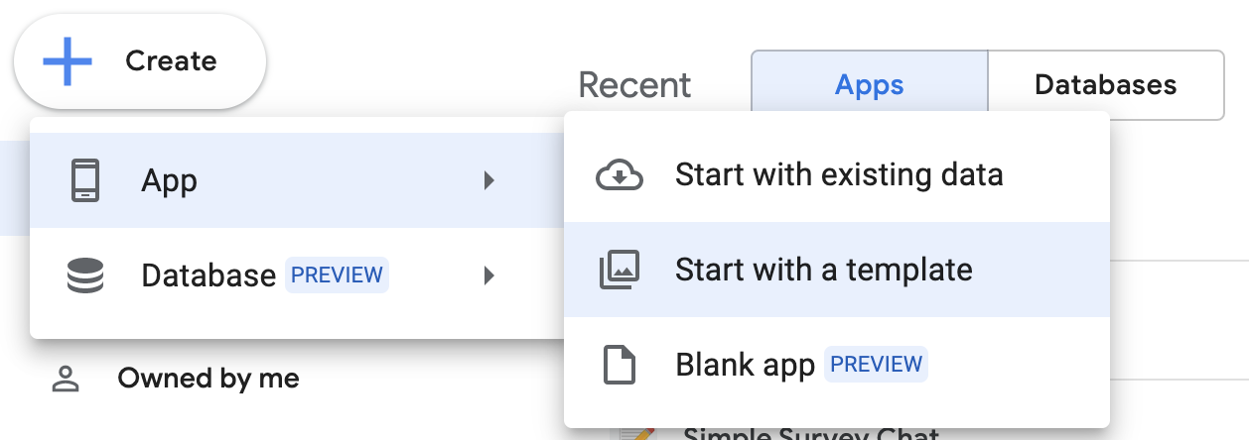Click the PREVIEW badge beside Database
Viewport: 1249px width, 440px height.
[337, 275]
